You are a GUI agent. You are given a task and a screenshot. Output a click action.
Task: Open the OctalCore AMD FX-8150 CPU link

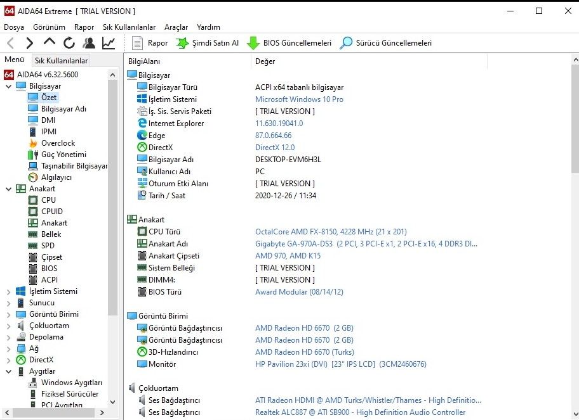click(331, 232)
